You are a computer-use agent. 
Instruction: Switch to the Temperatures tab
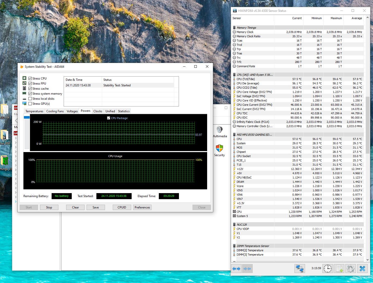(x=34, y=111)
